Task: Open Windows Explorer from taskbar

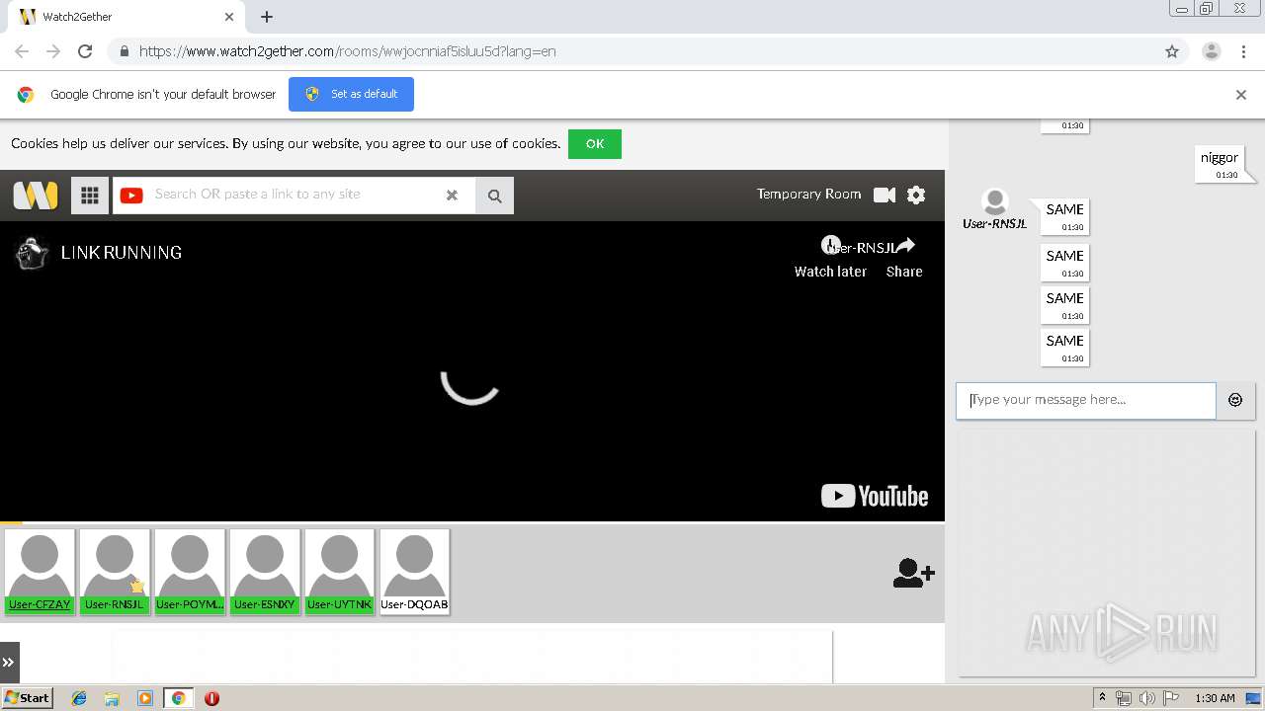Action: (112, 698)
